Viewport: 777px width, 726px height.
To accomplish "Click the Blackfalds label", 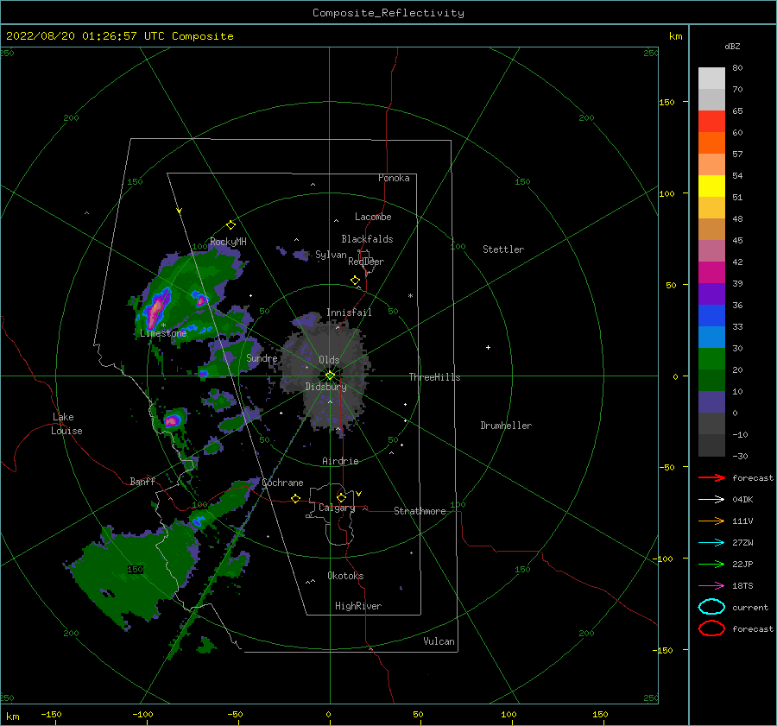I will tap(367, 239).
